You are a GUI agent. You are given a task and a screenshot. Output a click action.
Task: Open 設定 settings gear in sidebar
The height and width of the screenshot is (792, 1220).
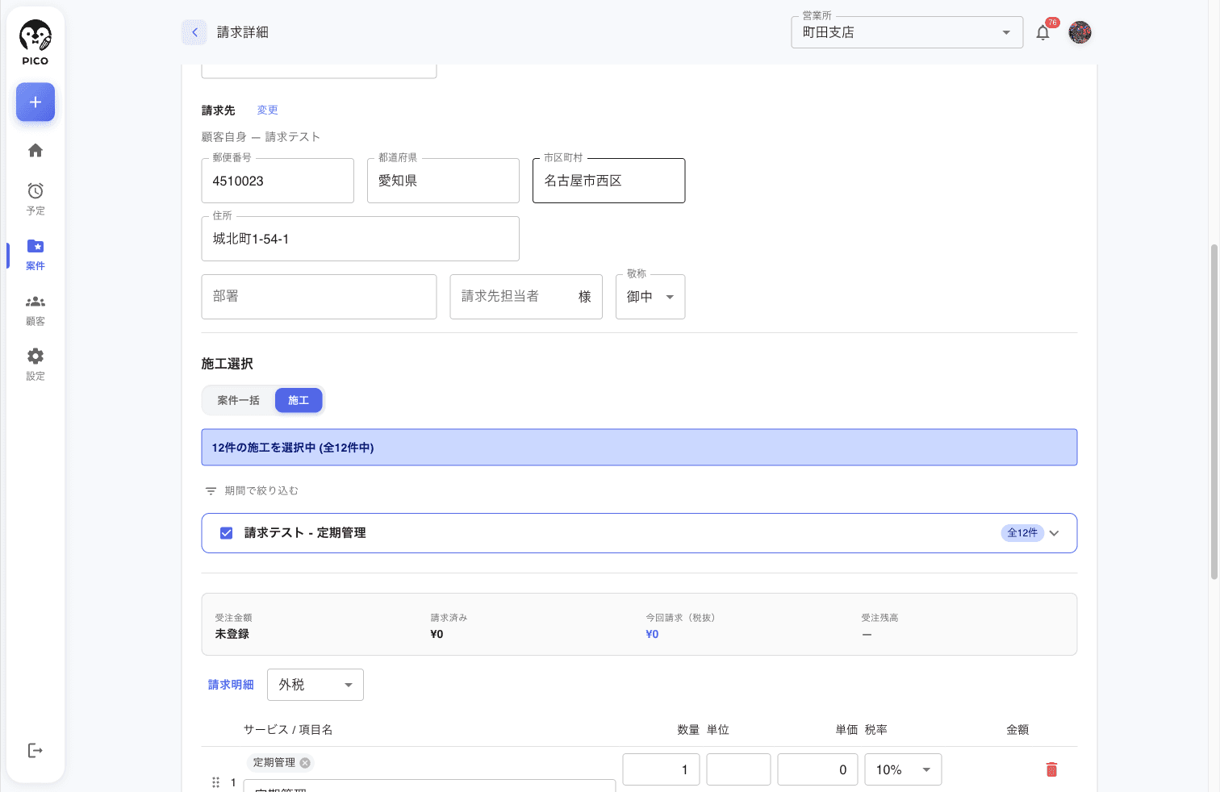coord(36,365)
